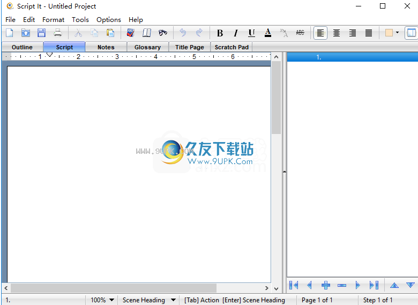The height and width of the screenshot is (305, 418).
Task: Switch to the Notes tab
Action: click(x=106, y=47)
